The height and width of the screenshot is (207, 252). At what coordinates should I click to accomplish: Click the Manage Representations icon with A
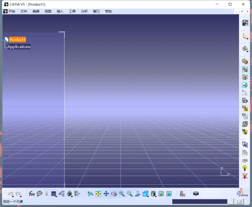tap(245, 124)
